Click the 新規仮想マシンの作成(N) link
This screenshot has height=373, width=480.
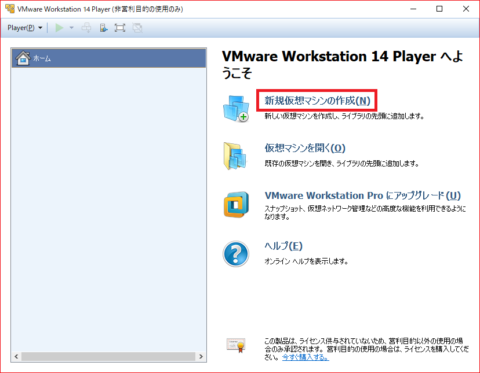click(317, 101)
